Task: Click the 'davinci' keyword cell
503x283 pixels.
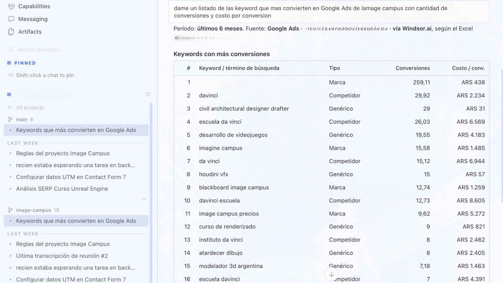Action: coord(208,95)
